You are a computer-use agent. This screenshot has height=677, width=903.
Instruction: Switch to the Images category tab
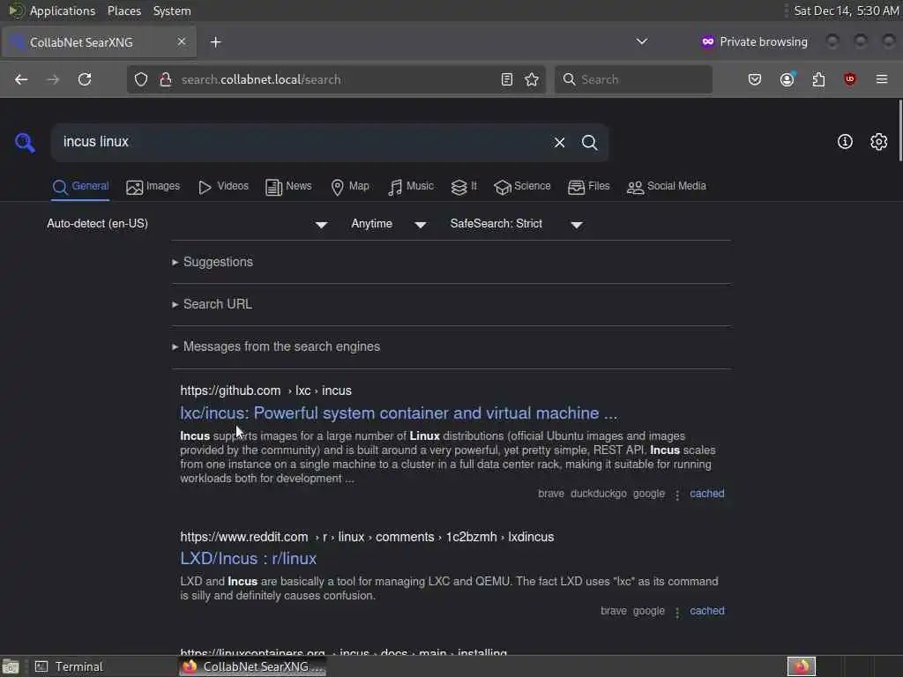coord(153,187)
